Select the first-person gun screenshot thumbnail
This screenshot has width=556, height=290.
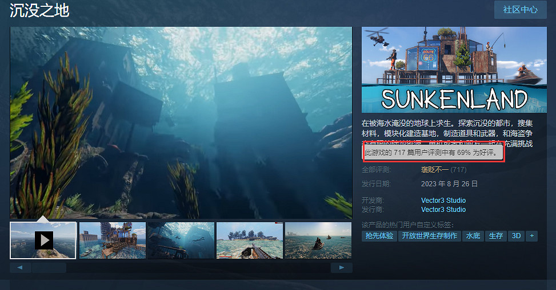(249, 240)
